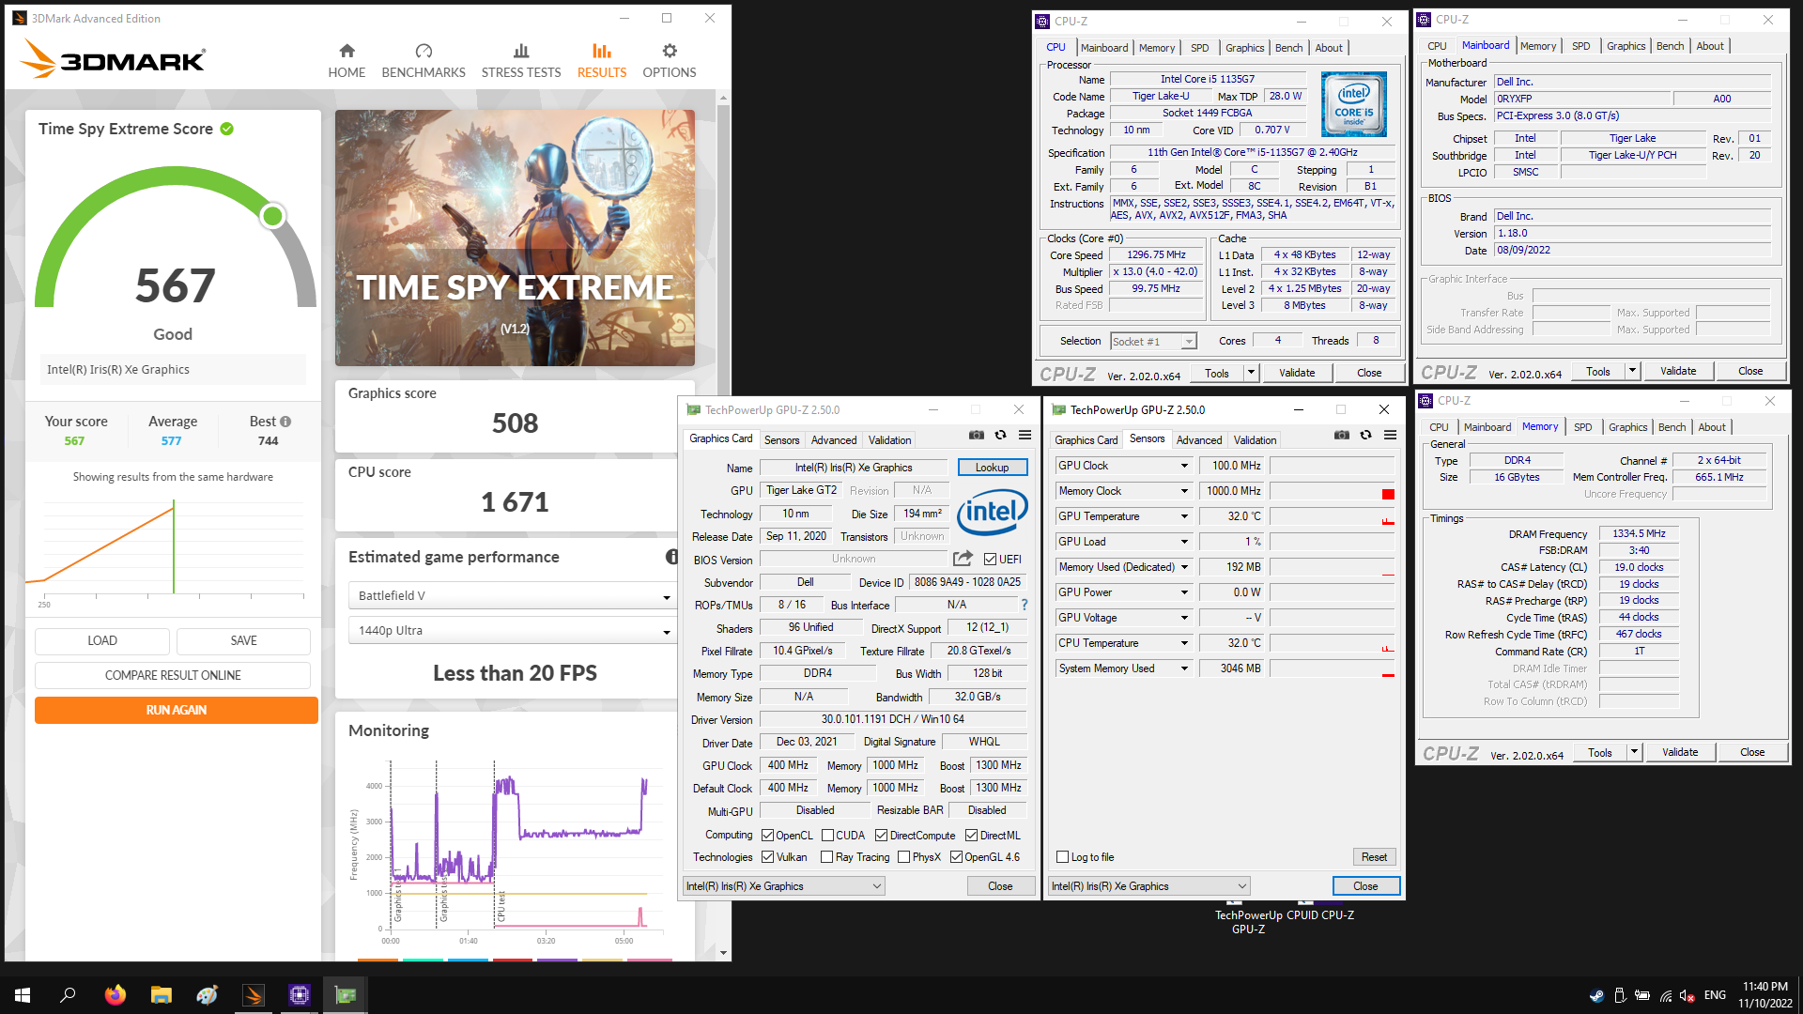Open the RESULTS icon in 3DMark
This screenshot has width=1803, height=1014.
(x=602, y=51)
